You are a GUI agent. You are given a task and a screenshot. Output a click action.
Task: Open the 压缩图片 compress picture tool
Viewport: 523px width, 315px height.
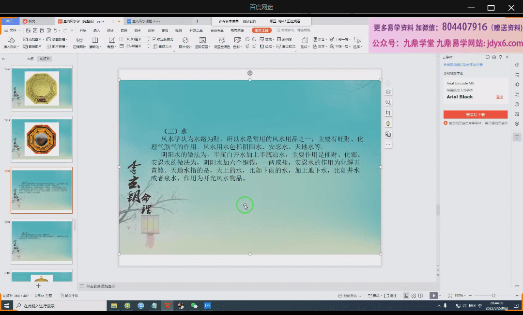click(x=79, y=44)
